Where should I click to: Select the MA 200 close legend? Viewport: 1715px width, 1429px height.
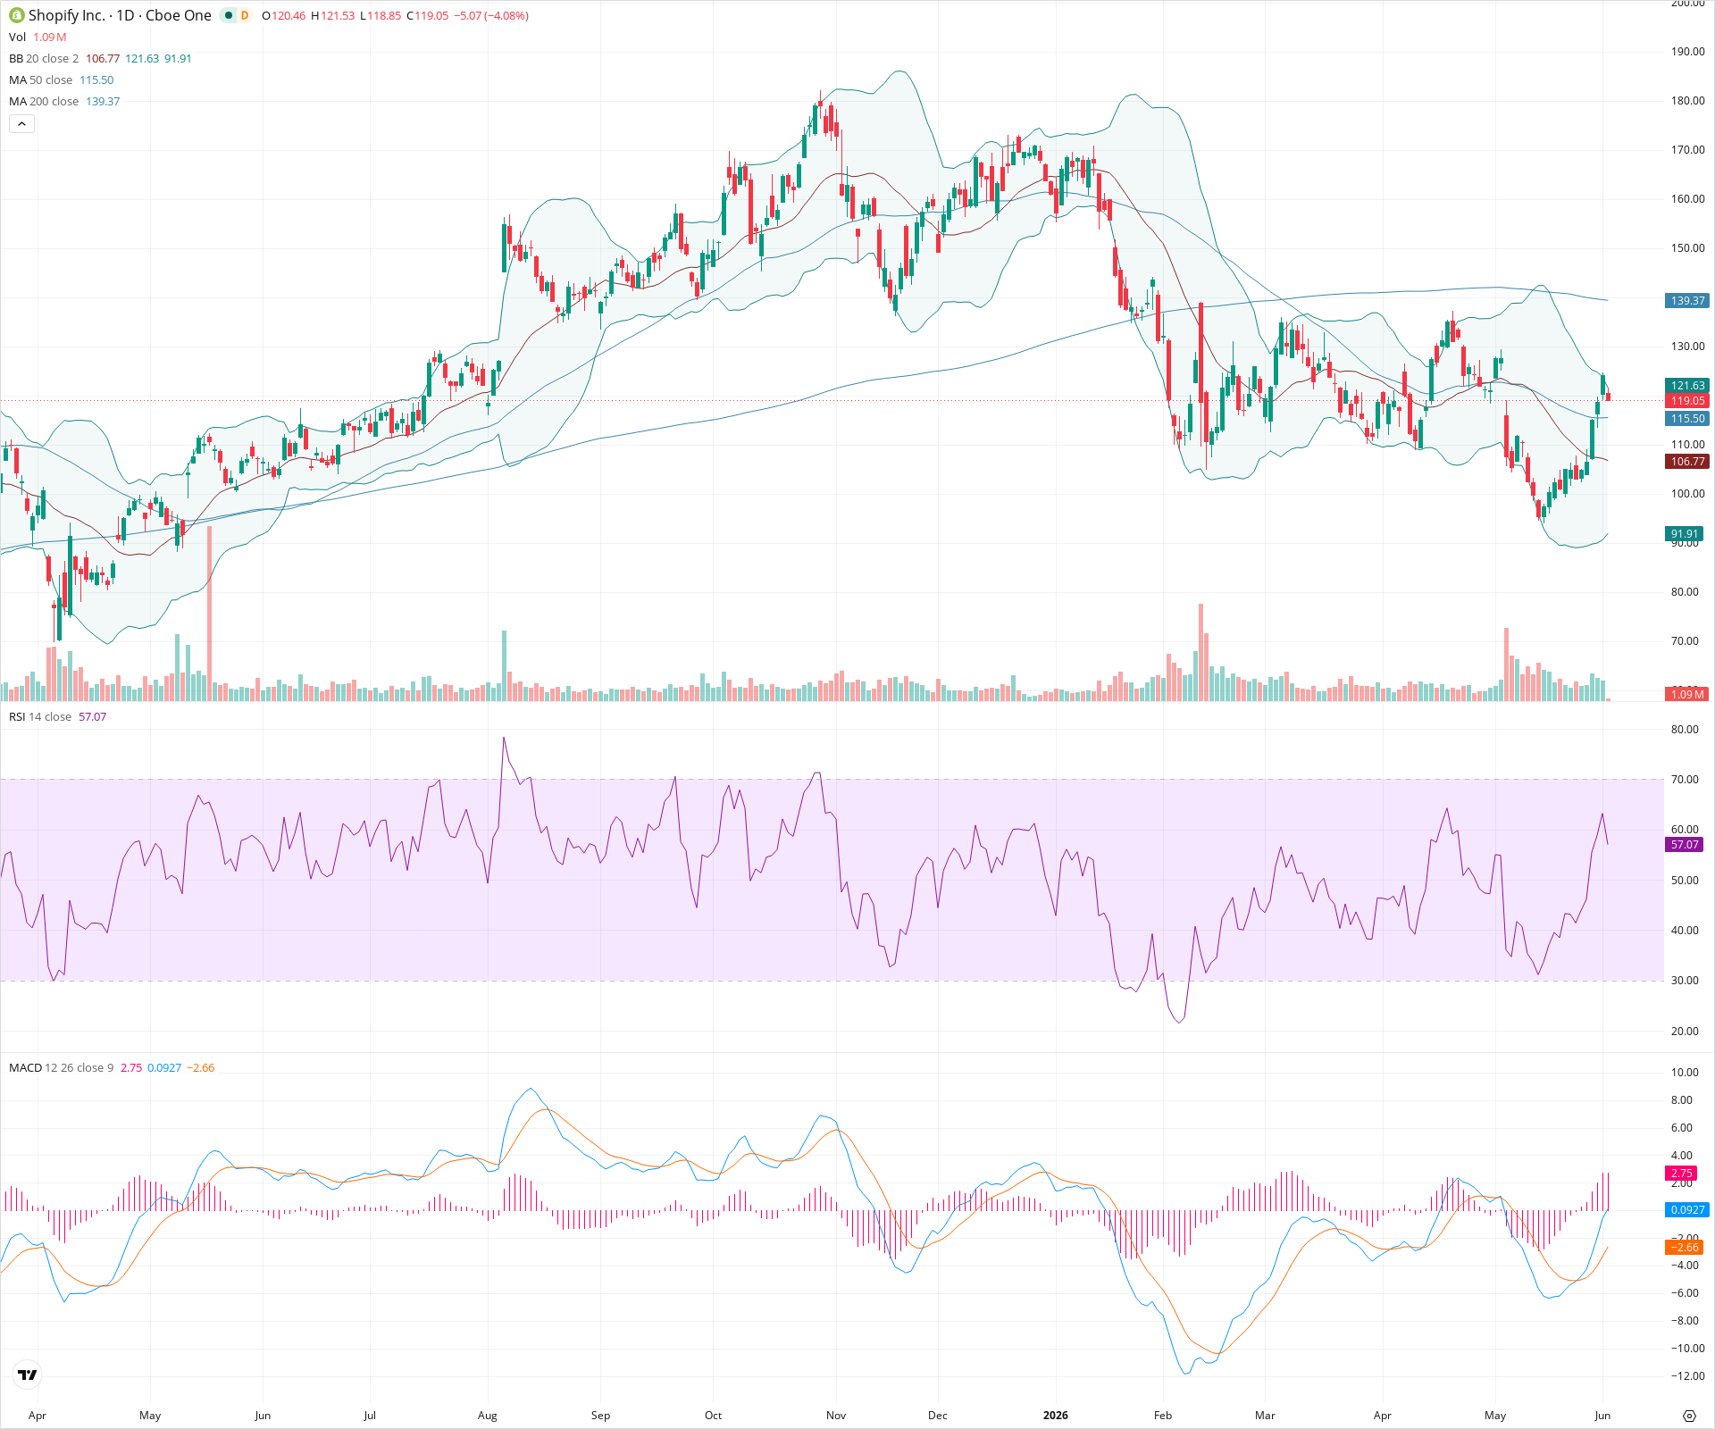tap(44, 101)
